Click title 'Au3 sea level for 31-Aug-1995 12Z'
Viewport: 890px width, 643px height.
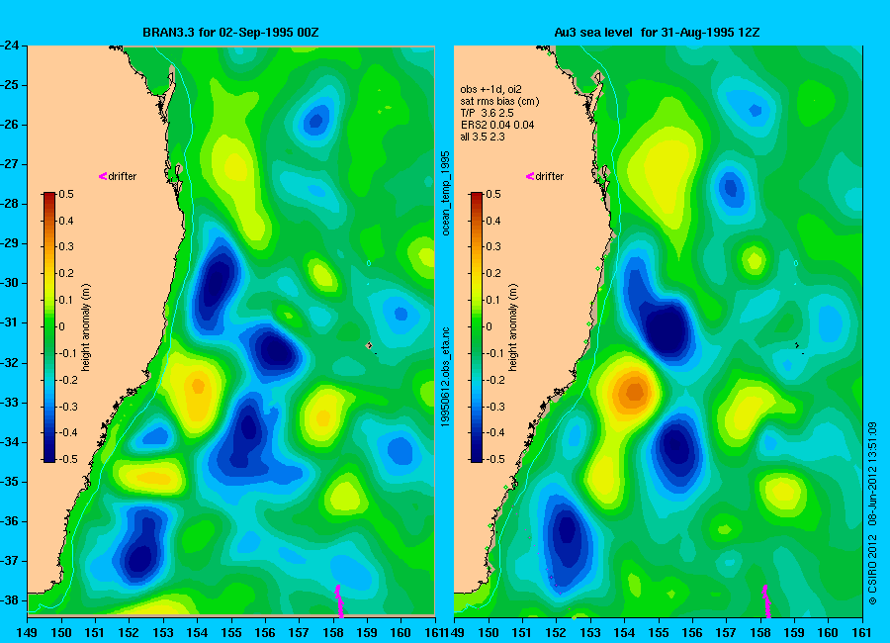tap(657, 33)
